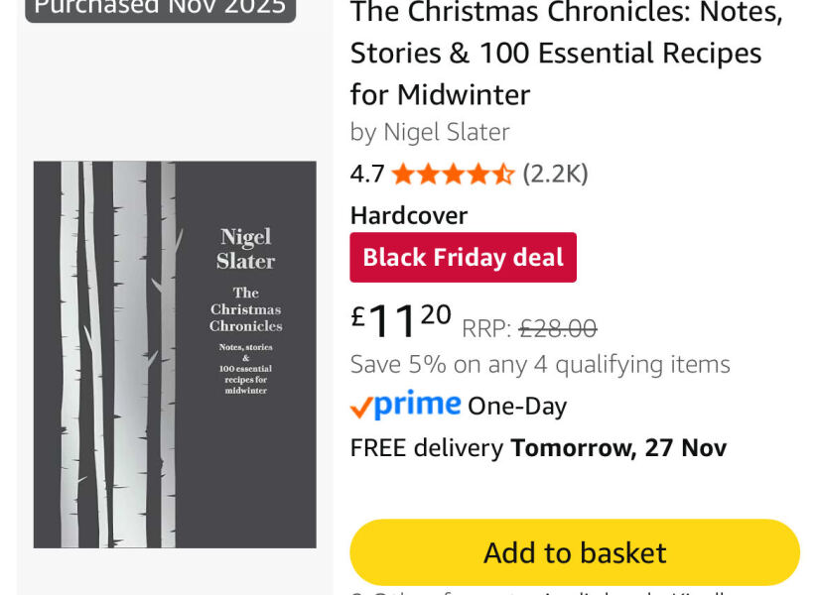
Task: Click Save 5% on qualifying items offer
Action: click(x=540, y=364)
